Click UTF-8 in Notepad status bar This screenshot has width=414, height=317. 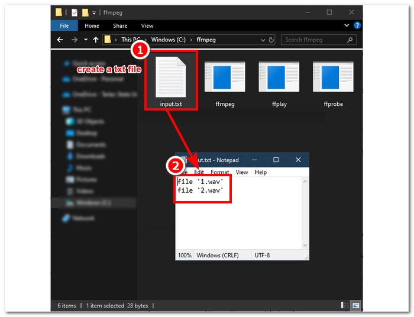click(262, 255)
